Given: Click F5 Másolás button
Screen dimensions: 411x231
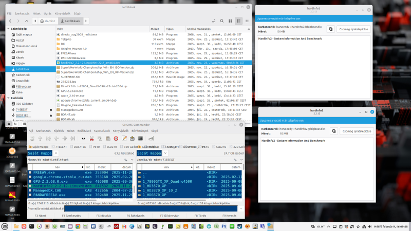Looking at the screenshot, I should [x=104, y=216].
